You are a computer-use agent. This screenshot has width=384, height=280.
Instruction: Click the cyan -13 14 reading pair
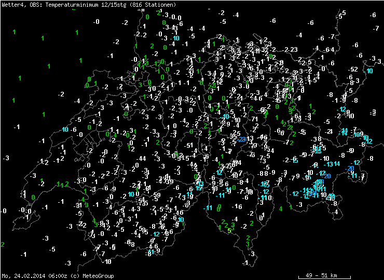coord(332,164)
